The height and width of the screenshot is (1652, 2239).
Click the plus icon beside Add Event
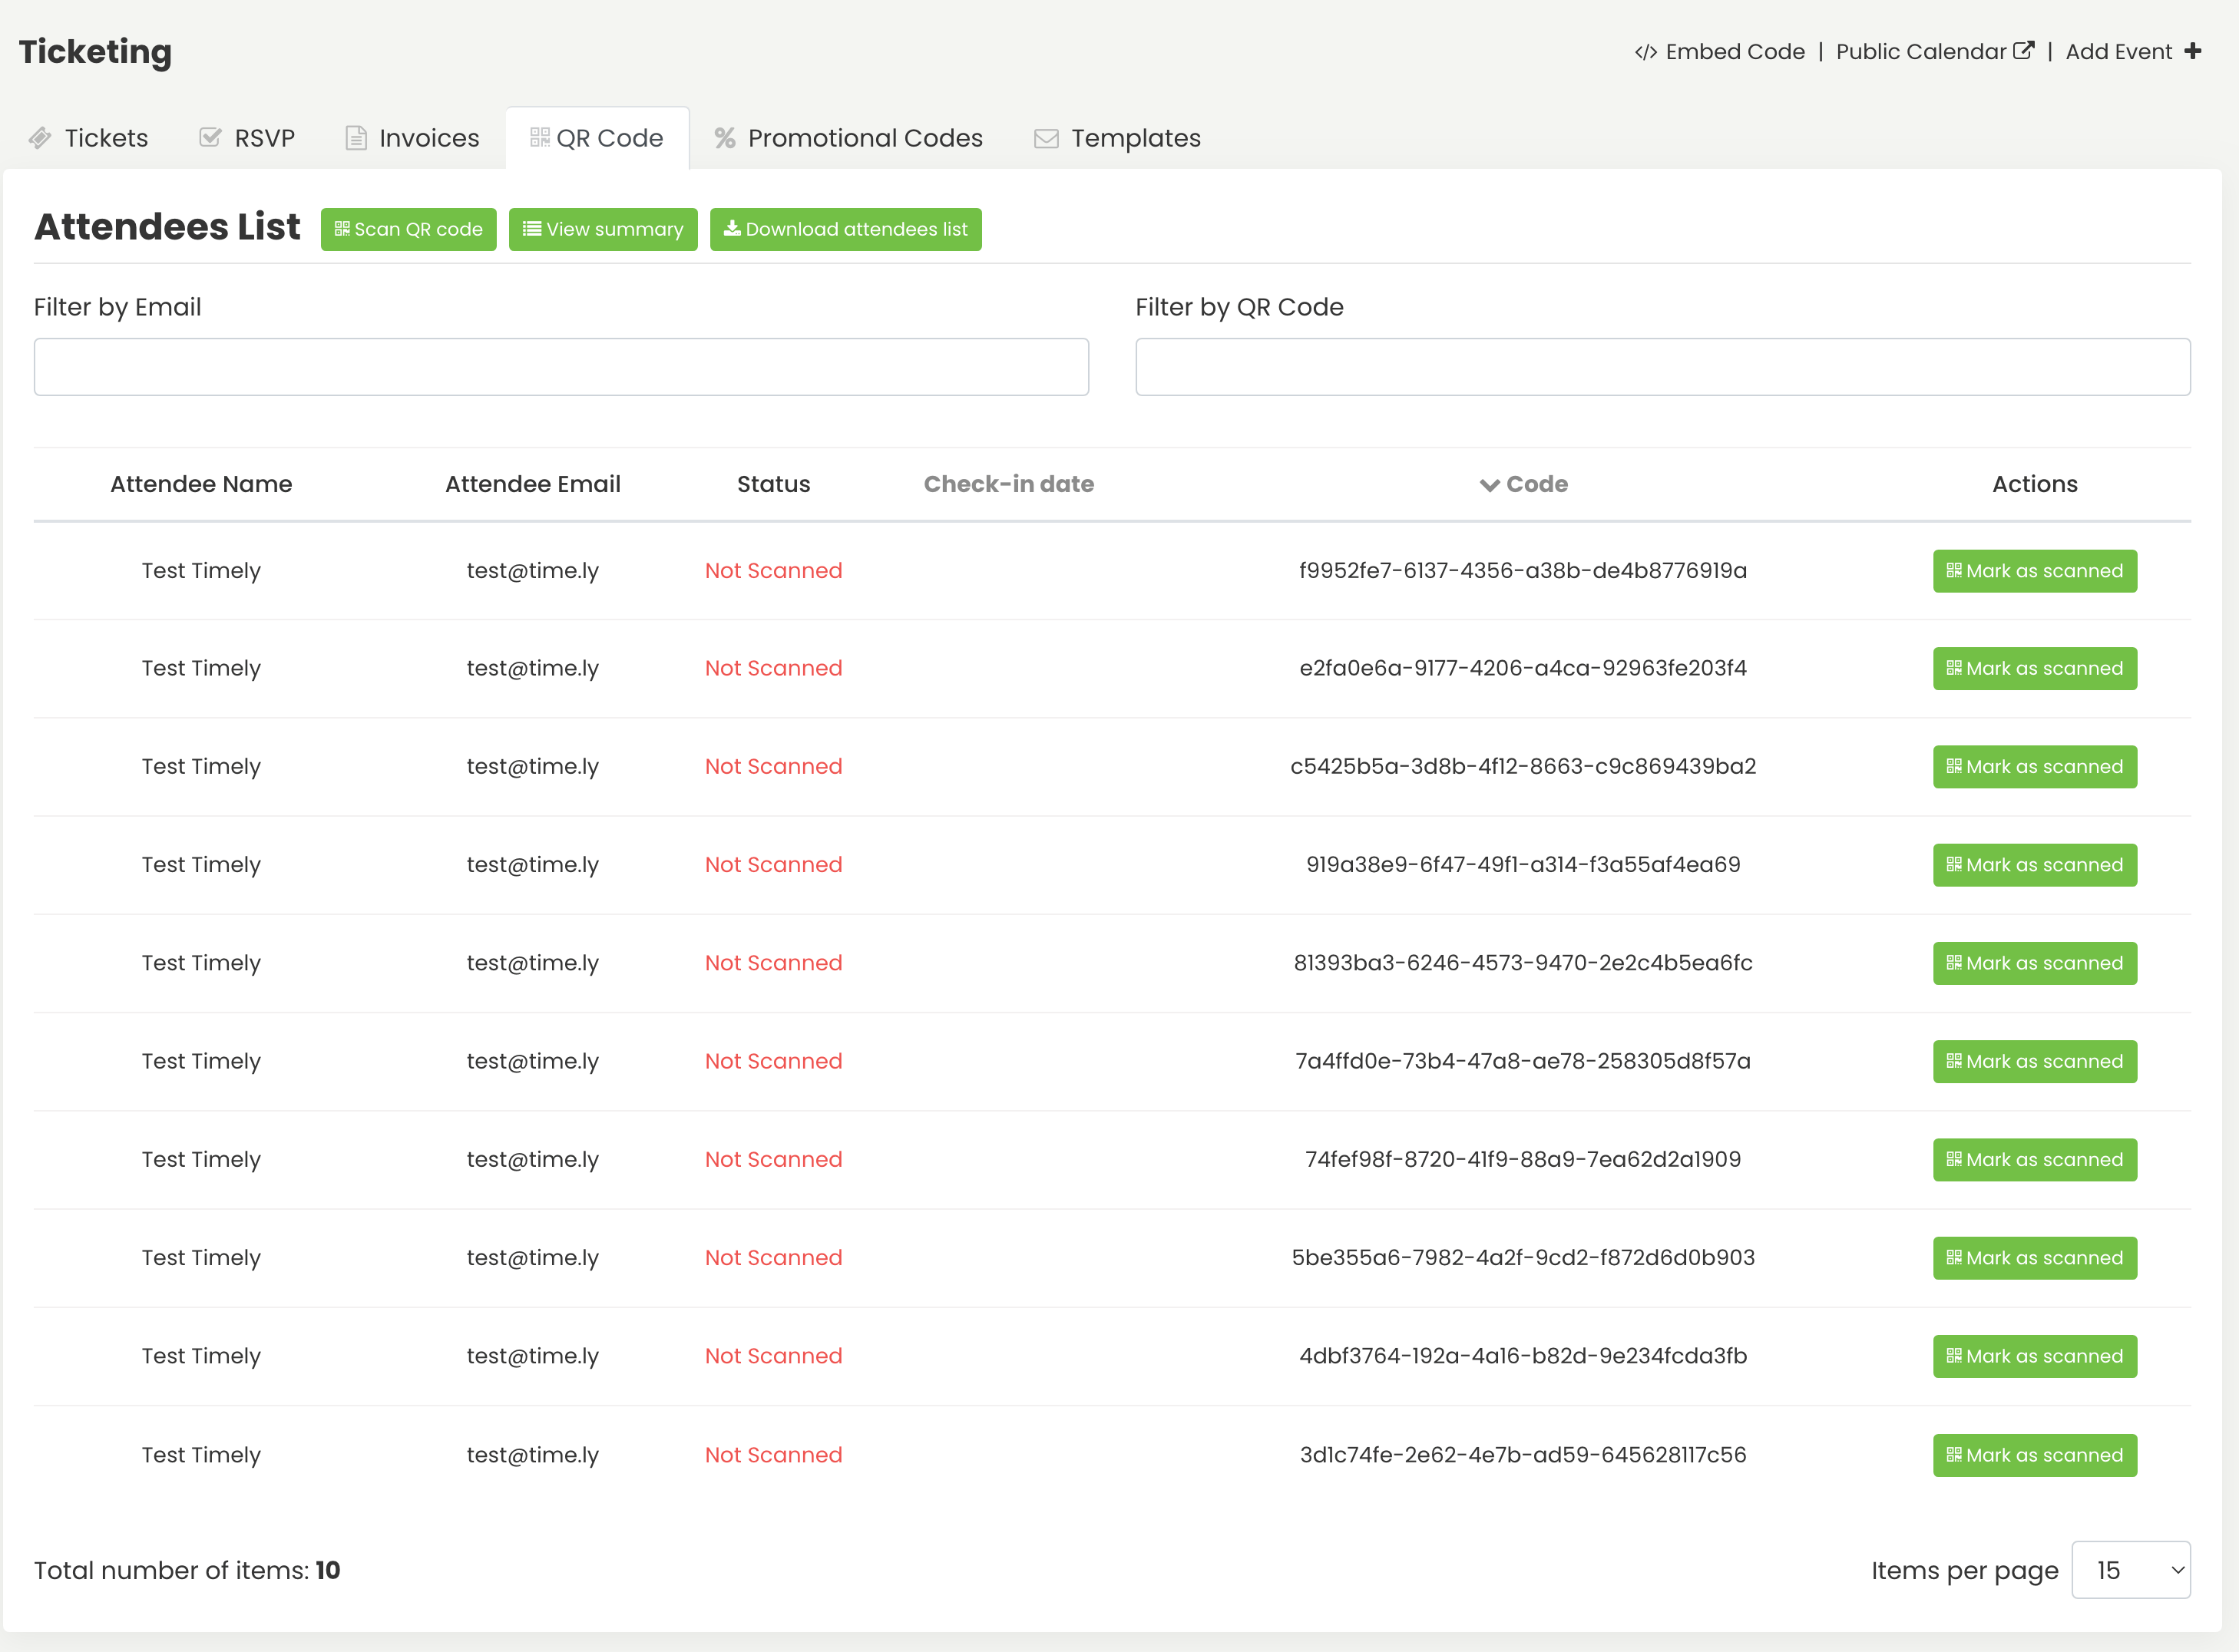click(2193, 51)
